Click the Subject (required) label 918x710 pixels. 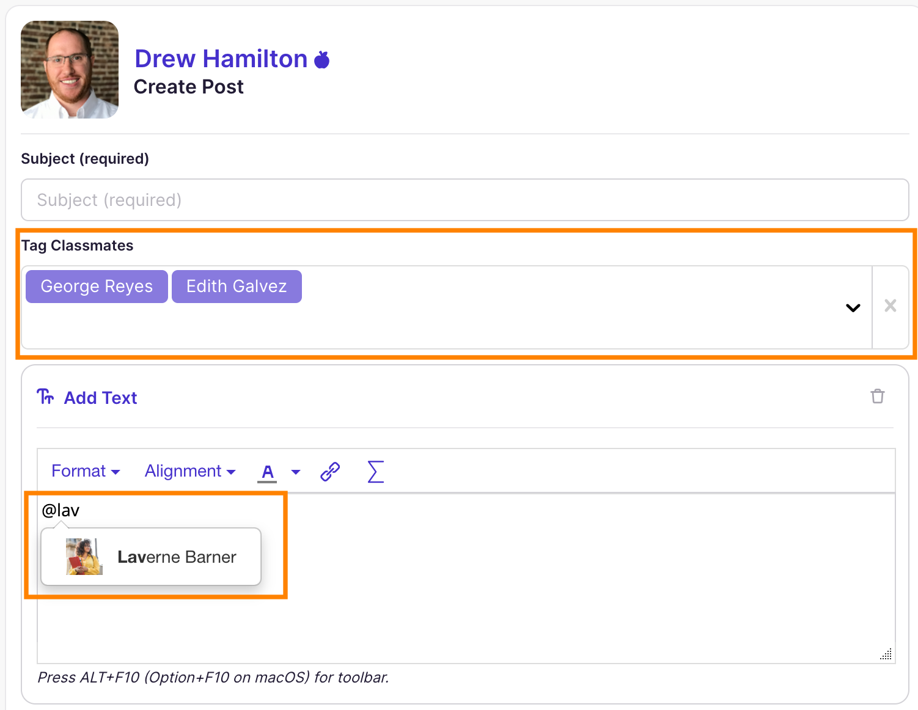point(85,159)
